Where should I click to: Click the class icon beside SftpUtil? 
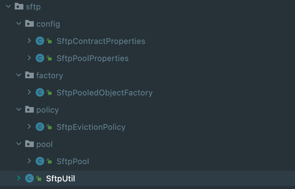point(29,178)
